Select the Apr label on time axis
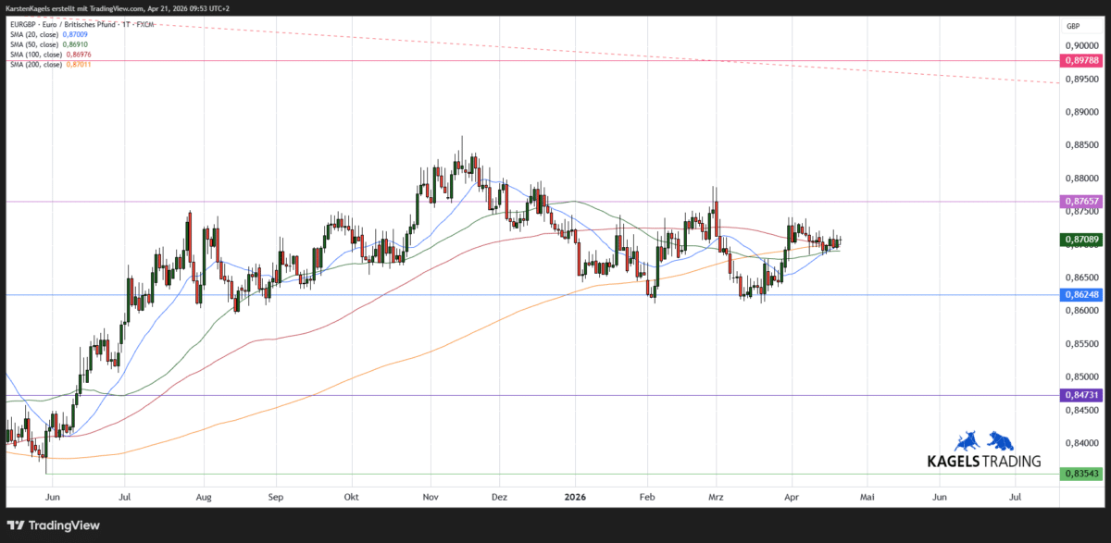The height and width of the screenshot is (543, 1111). [792, 497]
